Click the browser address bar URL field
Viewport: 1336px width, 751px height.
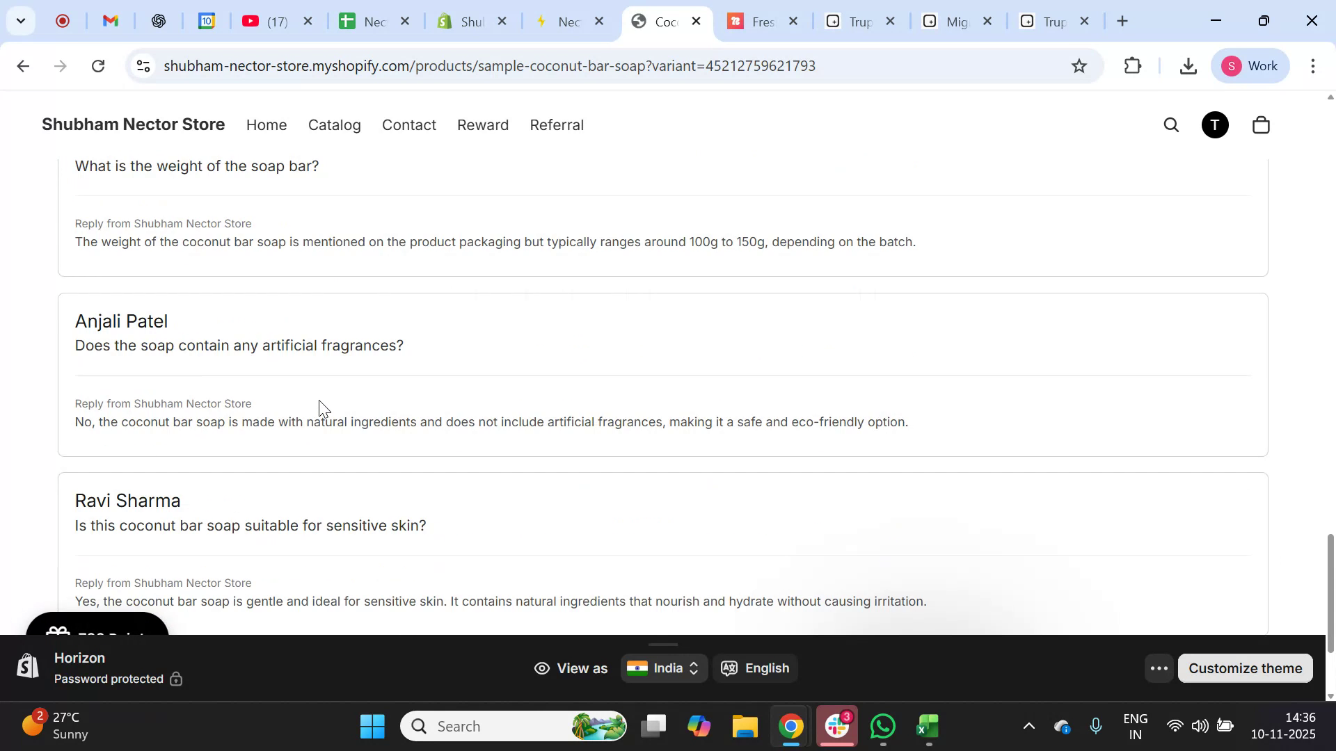[x=487, y=65]
